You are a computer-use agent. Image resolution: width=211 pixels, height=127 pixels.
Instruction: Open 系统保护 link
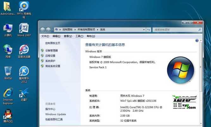[50, 61]
